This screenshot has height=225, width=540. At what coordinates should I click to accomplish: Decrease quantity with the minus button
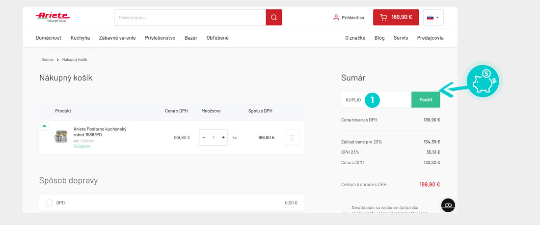204,138
